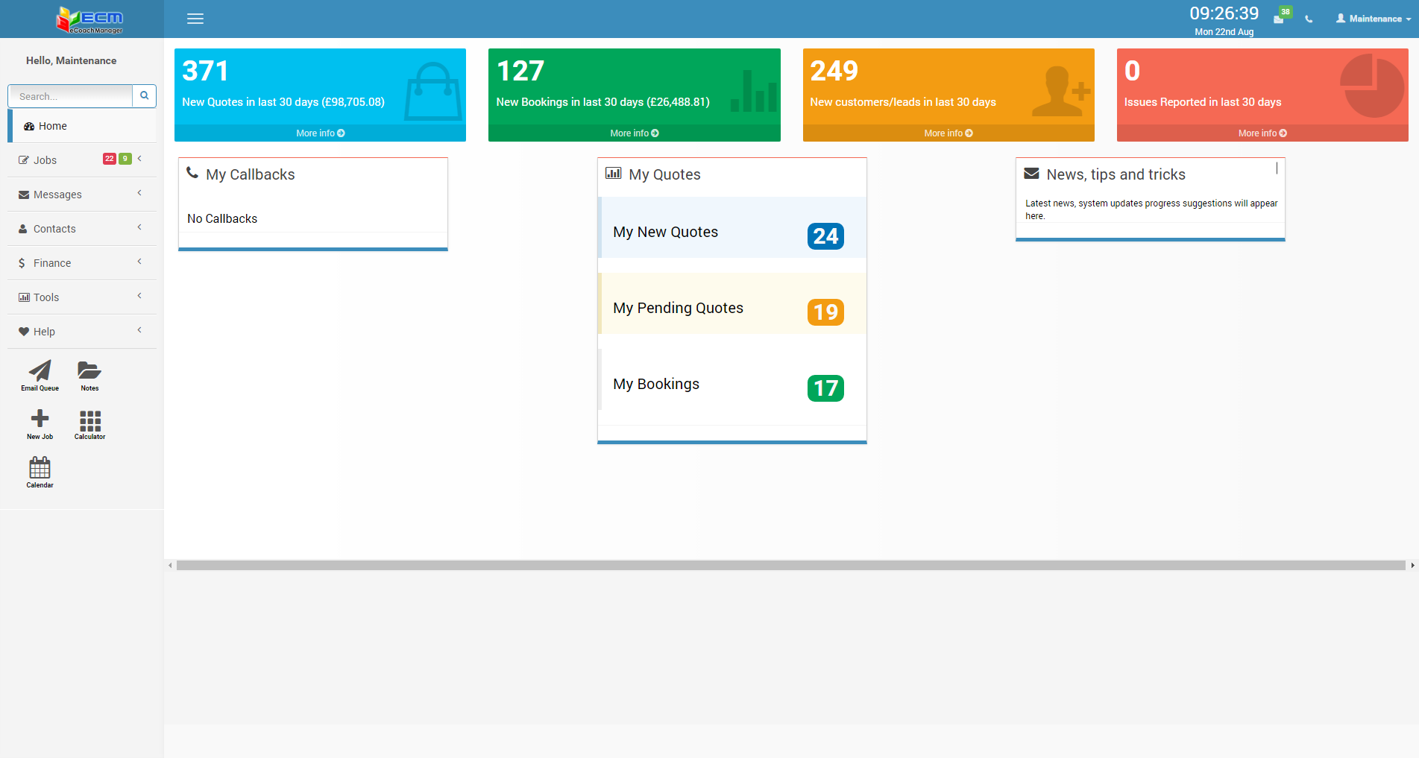This screenshot has width=1419, height=758.
Task: Click into the Search input field
Action: [70, 96]
